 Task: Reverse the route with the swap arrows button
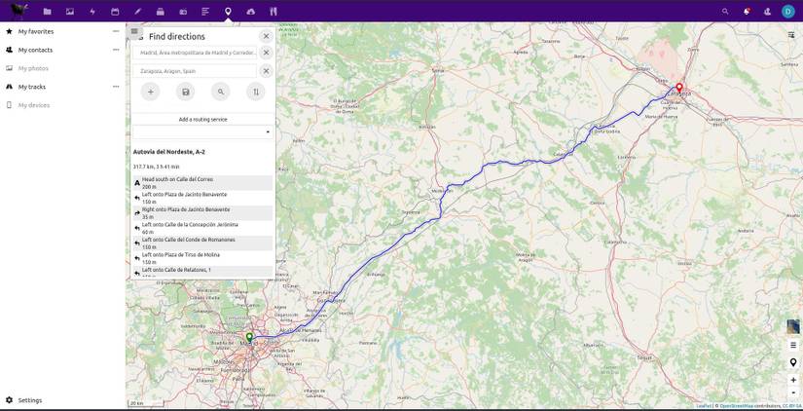[256, 92]
